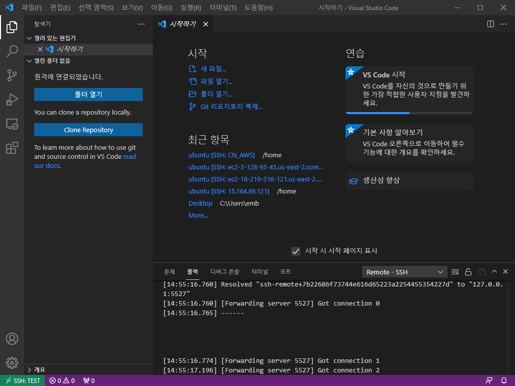Click forwarded ports status bar item
Viewport: 515px width, 386px height.
89,381
